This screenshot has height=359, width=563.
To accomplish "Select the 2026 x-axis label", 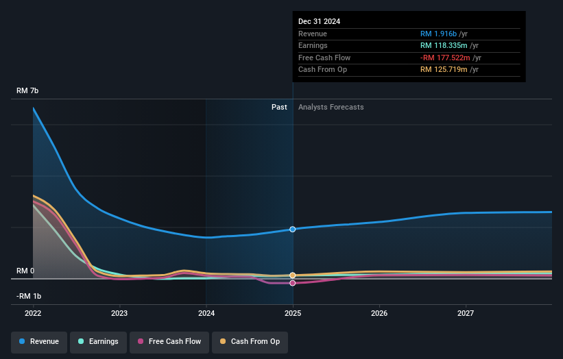I will click(x=379, y=313).
